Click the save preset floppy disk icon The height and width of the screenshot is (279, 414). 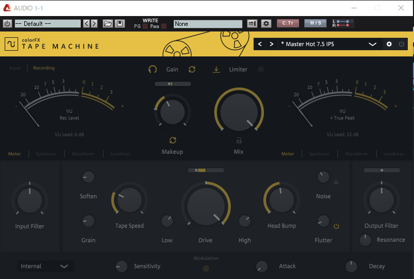click(x=120, y=24)
